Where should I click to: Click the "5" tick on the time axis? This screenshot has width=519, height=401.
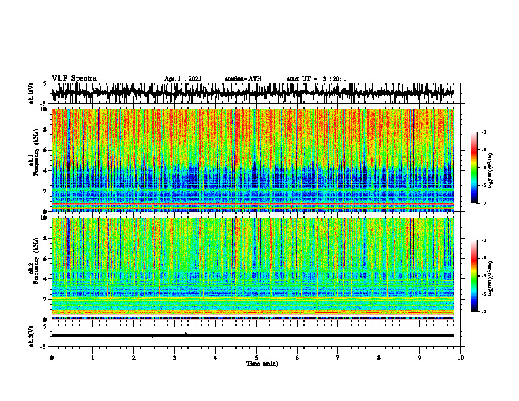tap(256, 358)
